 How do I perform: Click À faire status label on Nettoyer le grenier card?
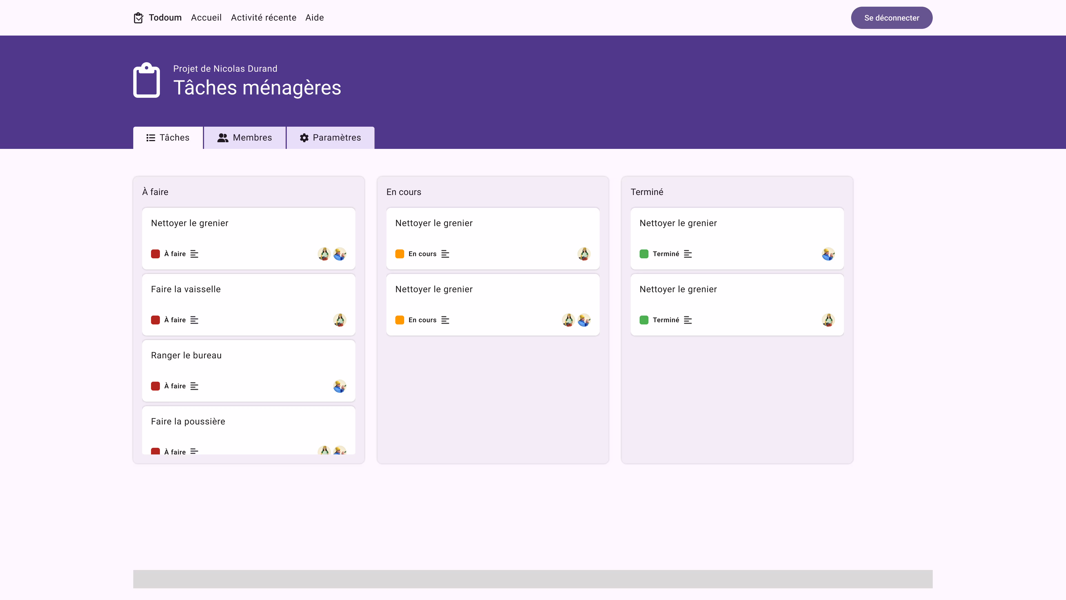point(175,254)
